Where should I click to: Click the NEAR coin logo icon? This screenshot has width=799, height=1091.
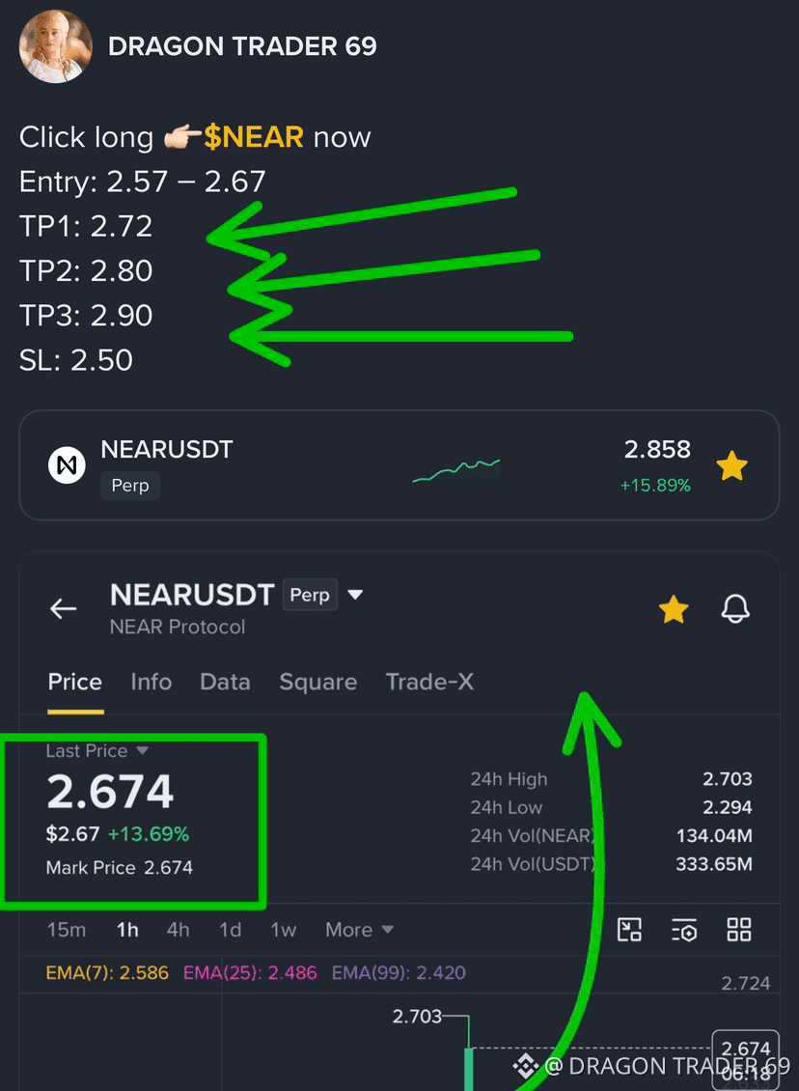pyautogui.click(x=67, y=464)
